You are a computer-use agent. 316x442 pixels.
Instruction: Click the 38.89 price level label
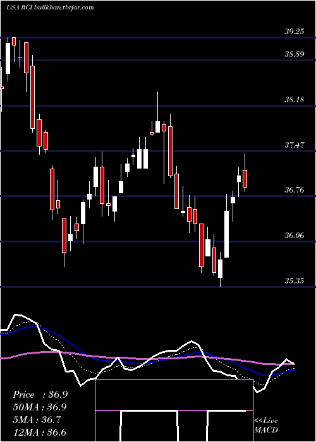point(295,54)
